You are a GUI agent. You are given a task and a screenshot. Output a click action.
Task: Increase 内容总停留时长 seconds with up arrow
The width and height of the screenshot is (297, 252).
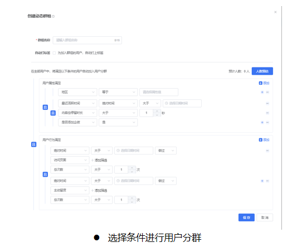pyautogui.click(x=157, y=111)
